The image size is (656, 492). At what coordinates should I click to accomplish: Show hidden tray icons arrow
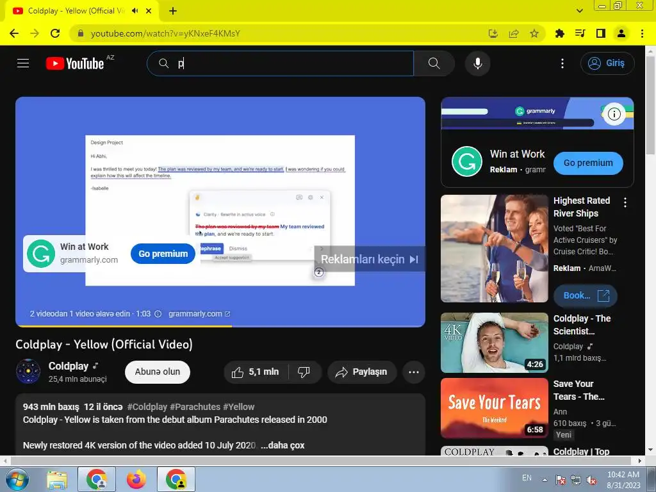pos(545,480)
